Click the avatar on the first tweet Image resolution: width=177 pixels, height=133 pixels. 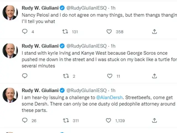point(10,12)
